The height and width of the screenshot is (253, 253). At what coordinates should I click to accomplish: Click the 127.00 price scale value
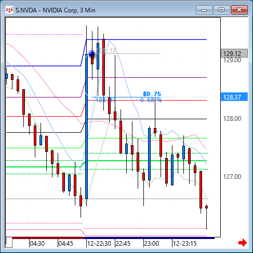[x=232, y=177]
